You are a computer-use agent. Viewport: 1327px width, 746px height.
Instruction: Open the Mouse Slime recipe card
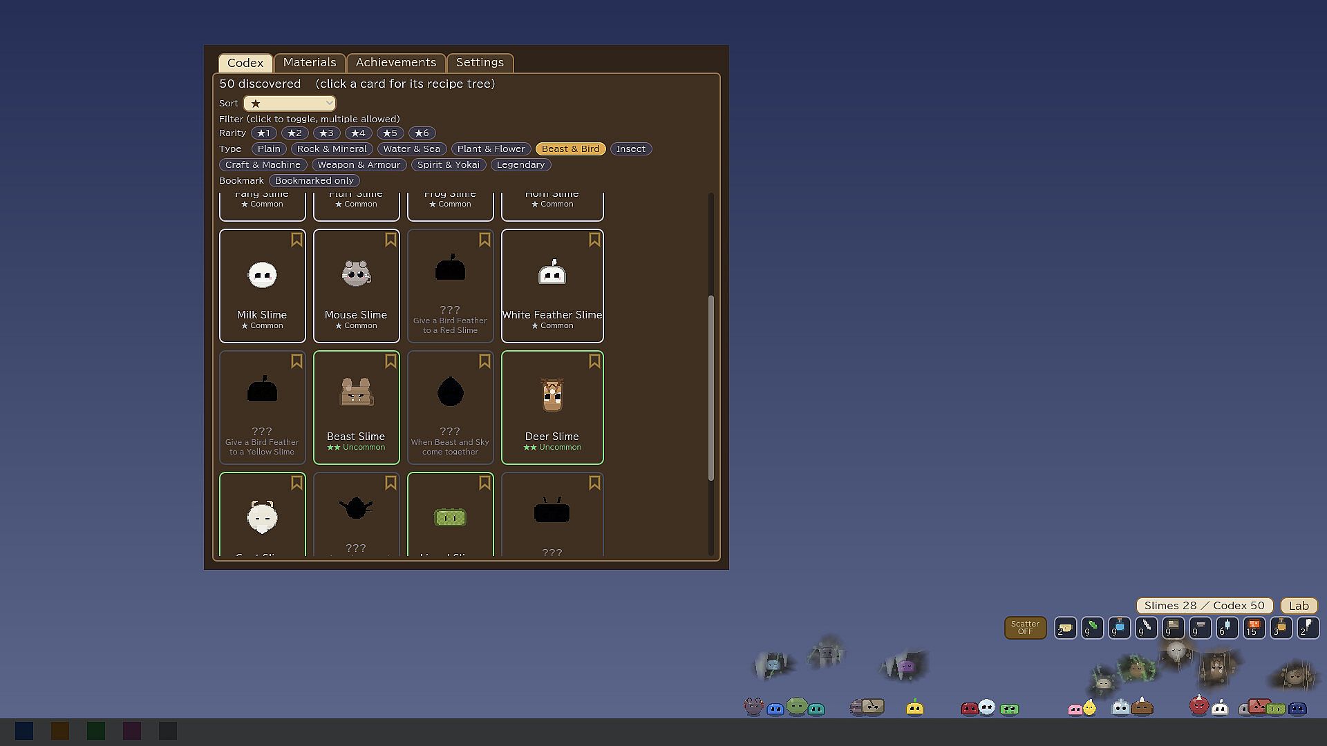pos(357,286)
